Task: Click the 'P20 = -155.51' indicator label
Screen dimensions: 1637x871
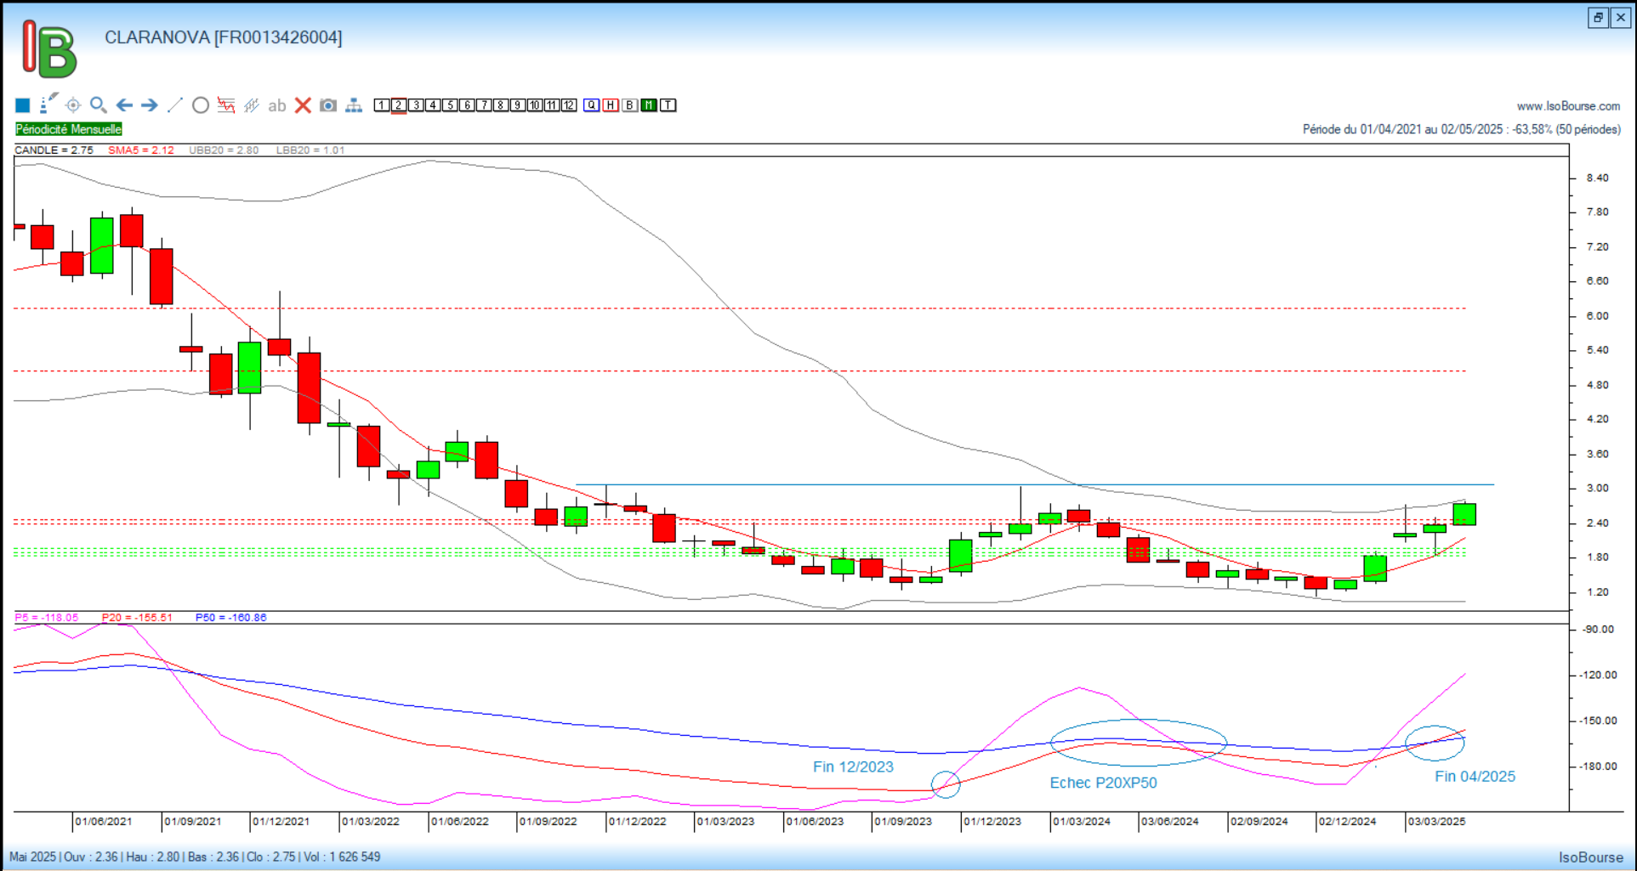Action: 137,618
